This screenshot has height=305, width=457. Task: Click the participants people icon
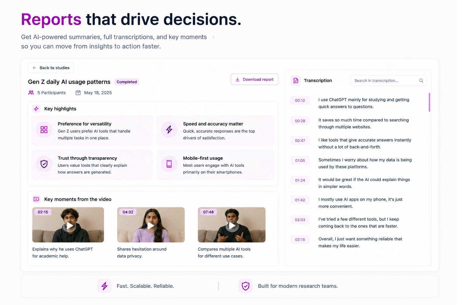click(x=31, y=93)
